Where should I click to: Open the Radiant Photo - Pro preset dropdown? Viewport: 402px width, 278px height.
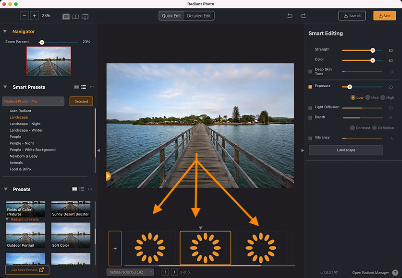pyautogui.click(x=33, y=101)
